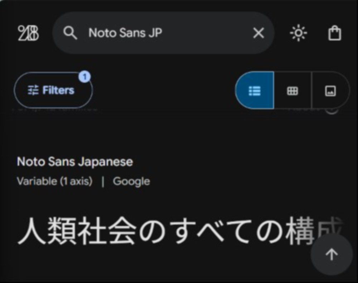The width and height of the screenshot is (358, 283).
Task: Click the Google designer link
Action: 131,181
